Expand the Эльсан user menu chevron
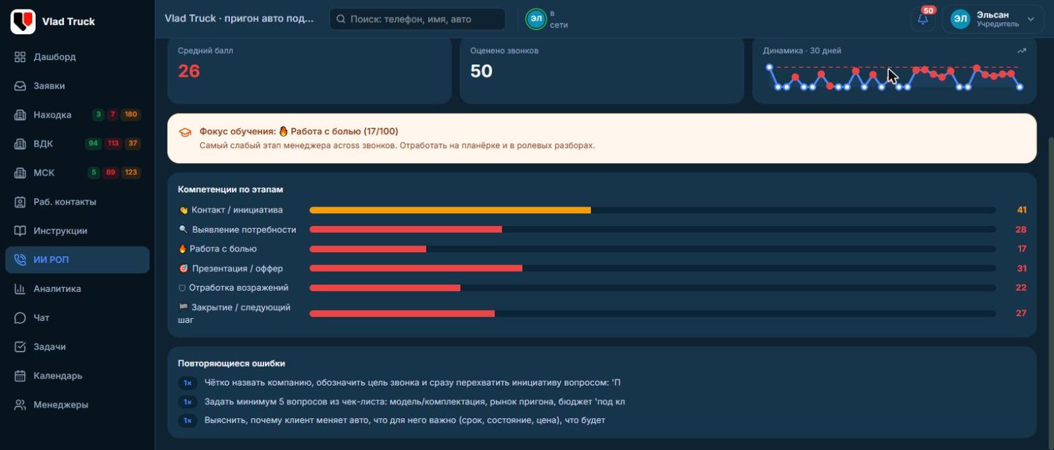The width and height of the screenshot is (1054, 450). click(x=1031, y=20)
